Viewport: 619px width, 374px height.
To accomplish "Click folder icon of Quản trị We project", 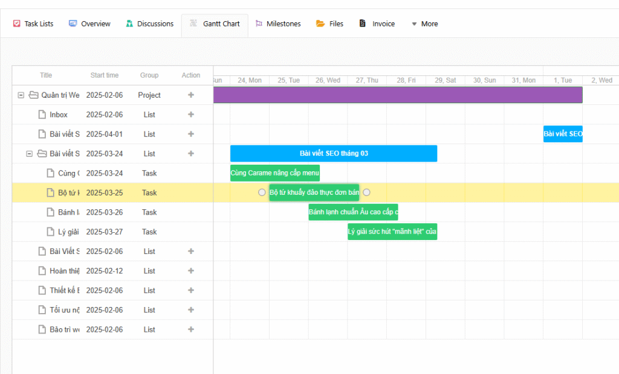I will coord(34,95).
